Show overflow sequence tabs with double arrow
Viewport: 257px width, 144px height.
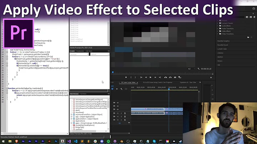[x=200, y=82]
